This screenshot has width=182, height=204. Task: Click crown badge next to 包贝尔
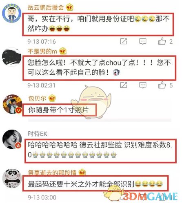tap(52, 98)
